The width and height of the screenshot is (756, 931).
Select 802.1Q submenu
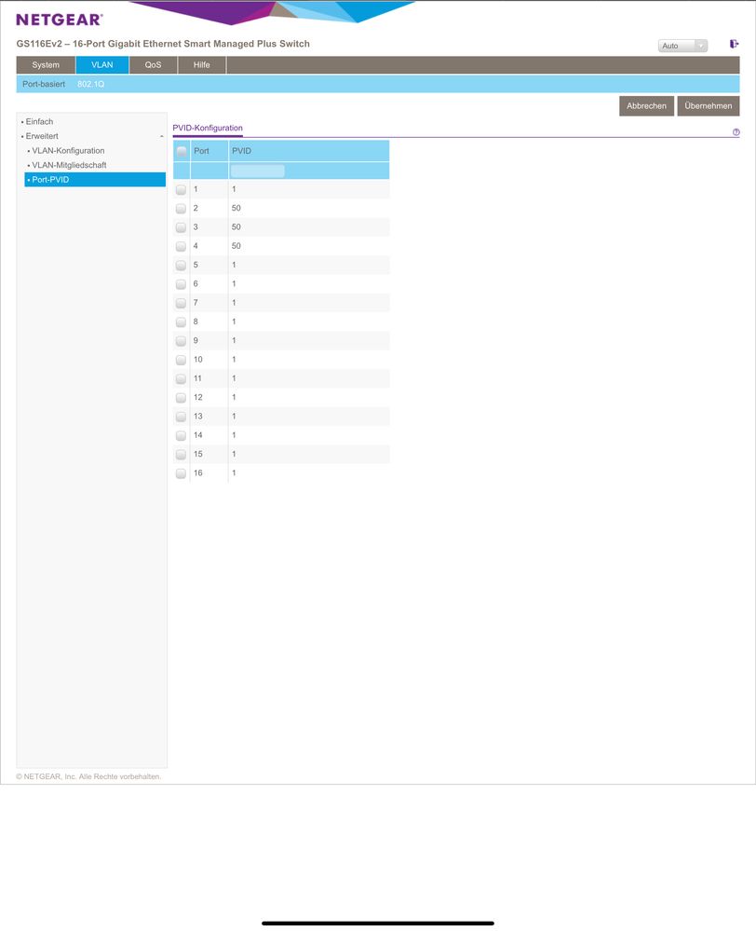click(91, 84)
